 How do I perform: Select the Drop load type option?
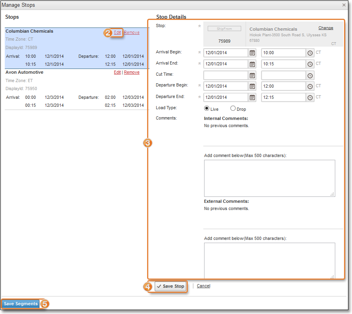pos(232,108)
